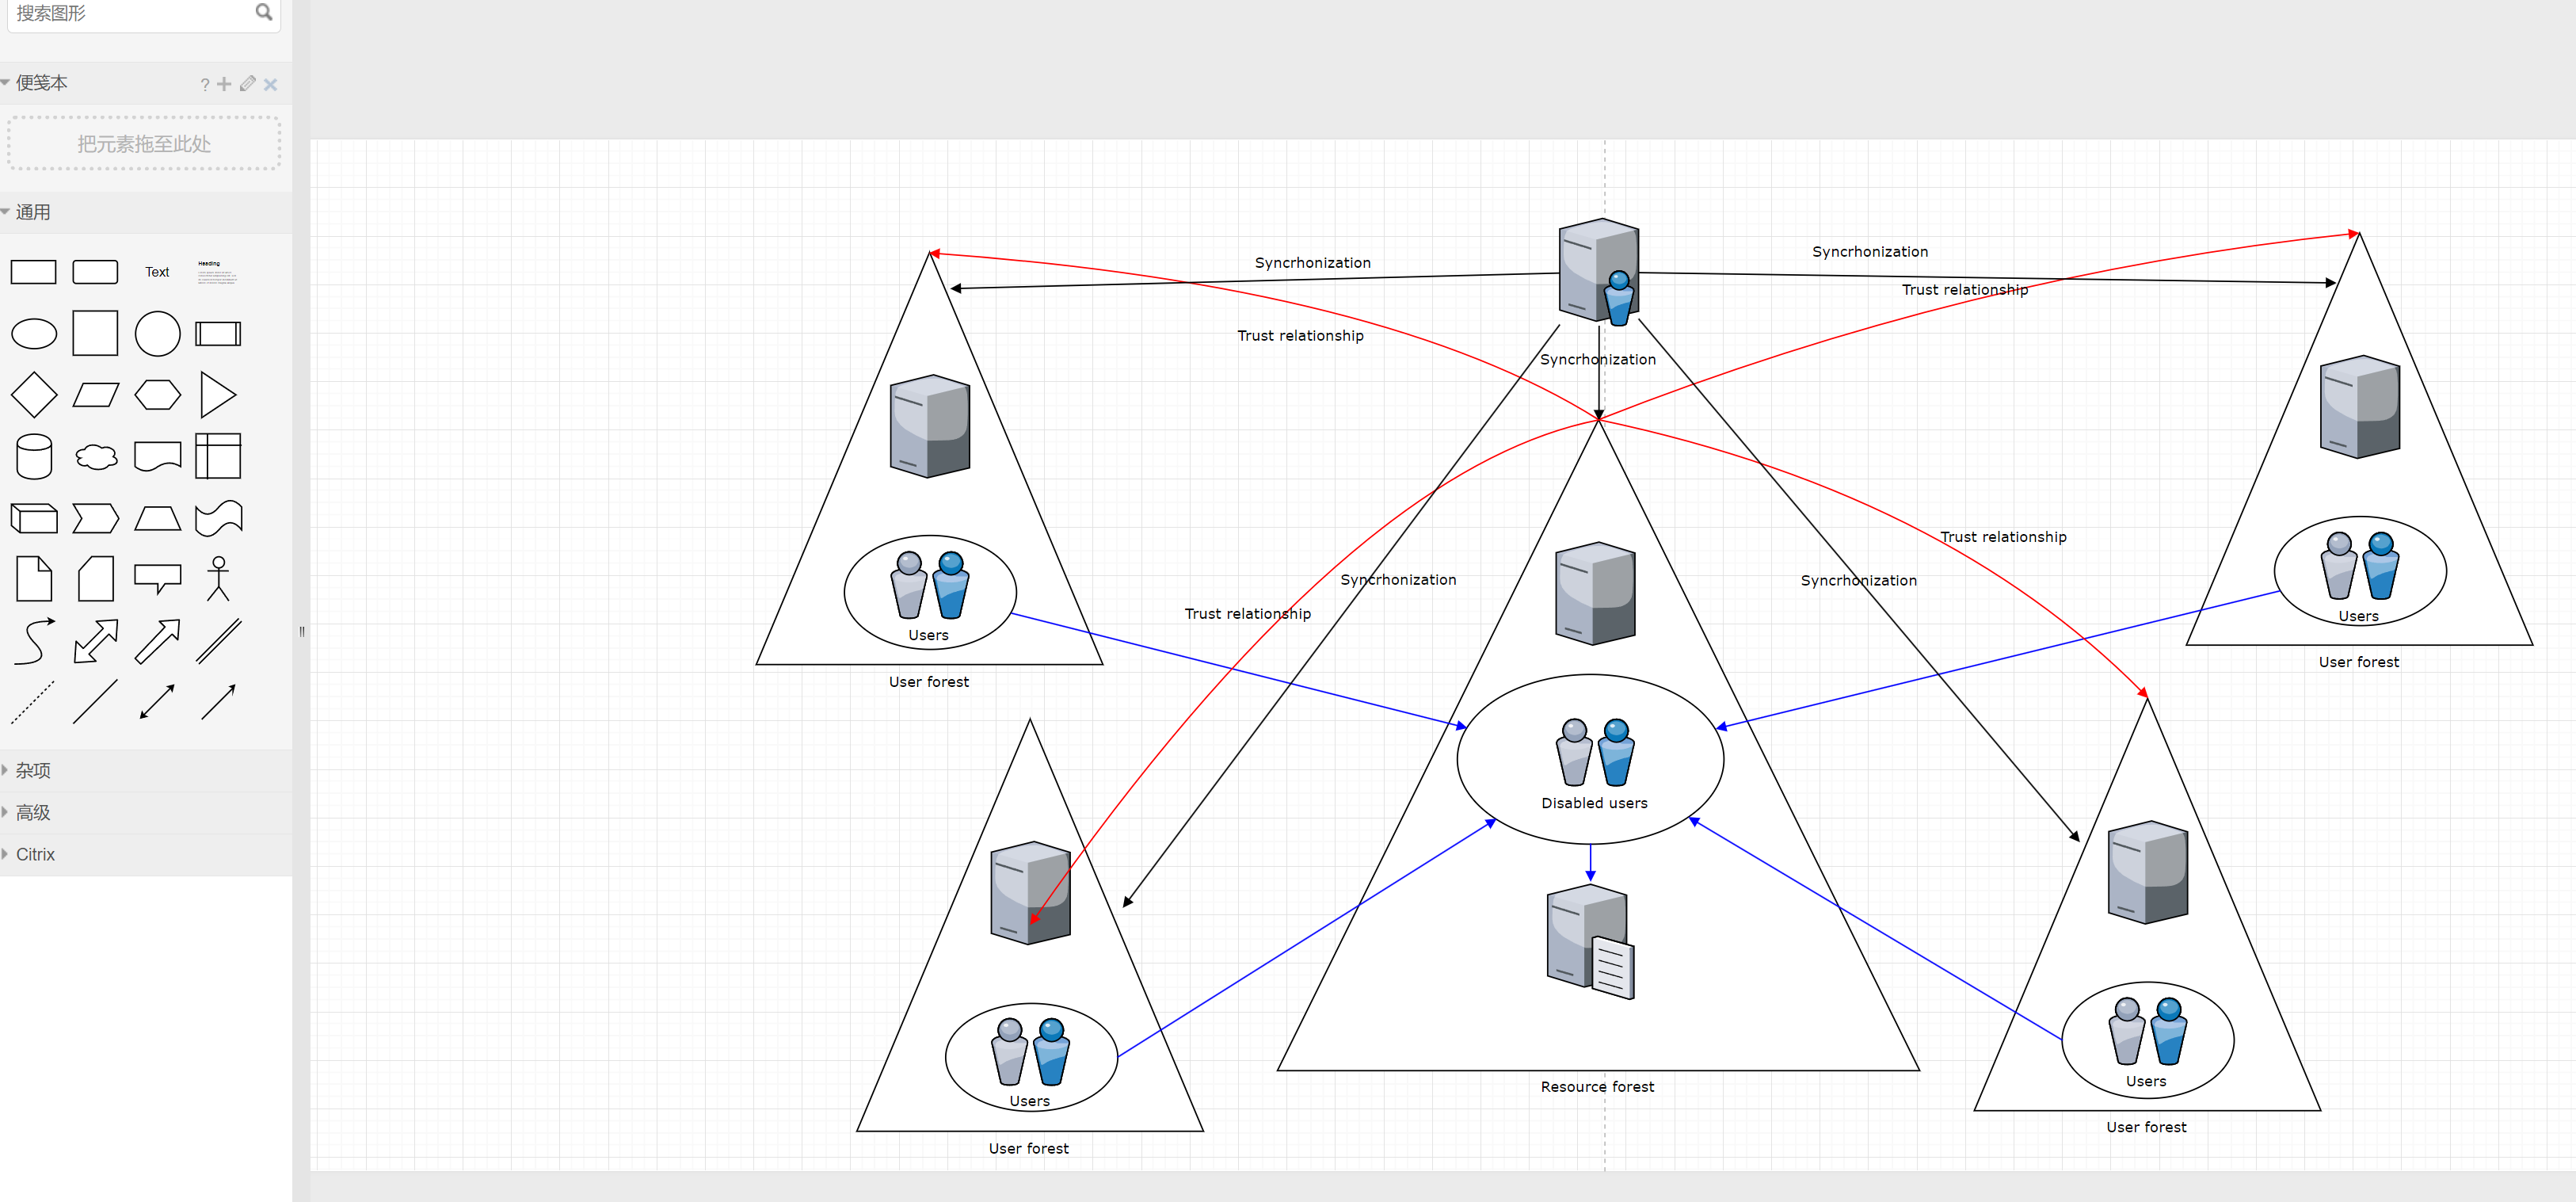This screenshot has width=2576, height=1202.
Task: Pick the diamond shape from the General shapes
Action: (34, 395)
